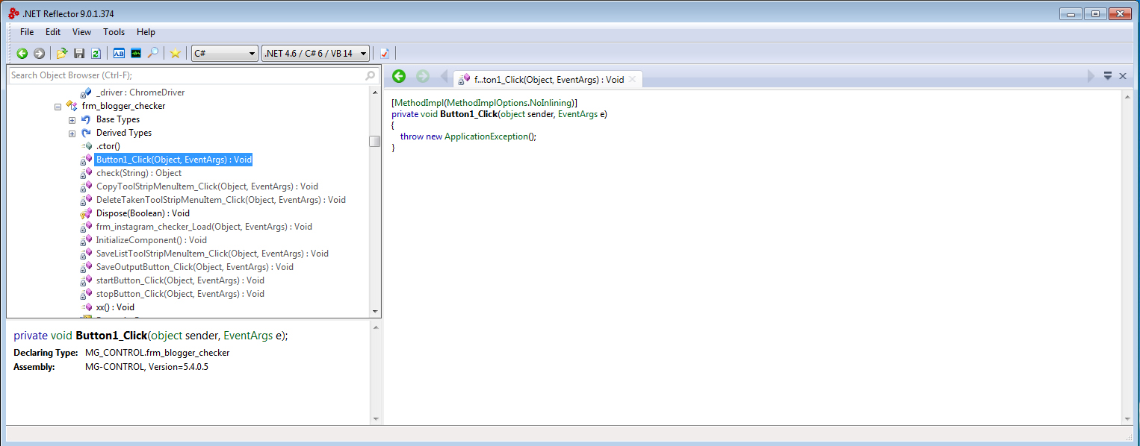
Task: Click the Open Assembly folder icon
Action: [x=62, y=53]
